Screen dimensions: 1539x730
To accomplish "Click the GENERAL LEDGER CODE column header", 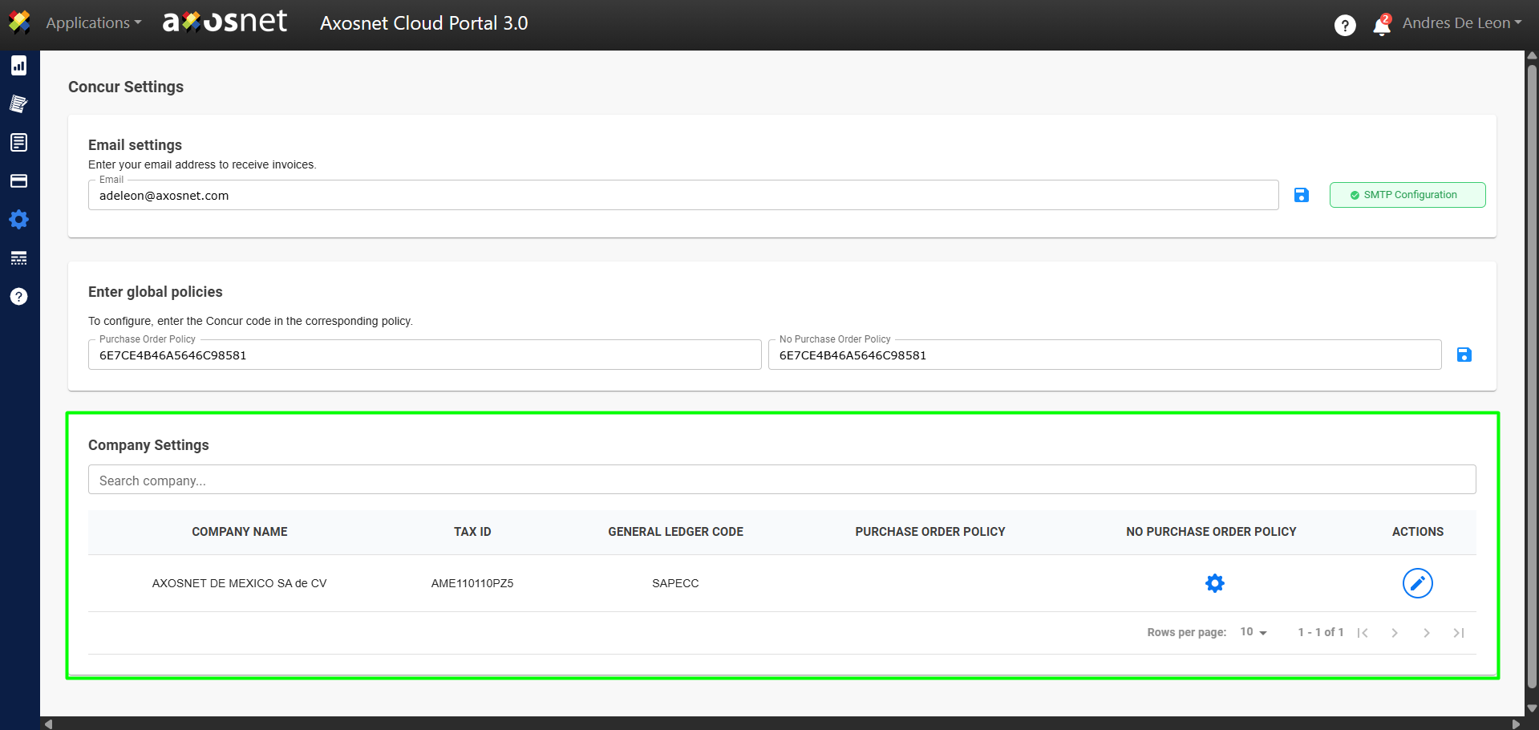I will tap(675, 532).
